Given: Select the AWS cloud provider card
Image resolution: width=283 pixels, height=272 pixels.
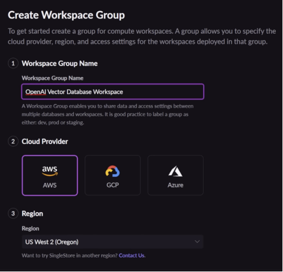Looking at the screenshot, I should tap(50, 175).
